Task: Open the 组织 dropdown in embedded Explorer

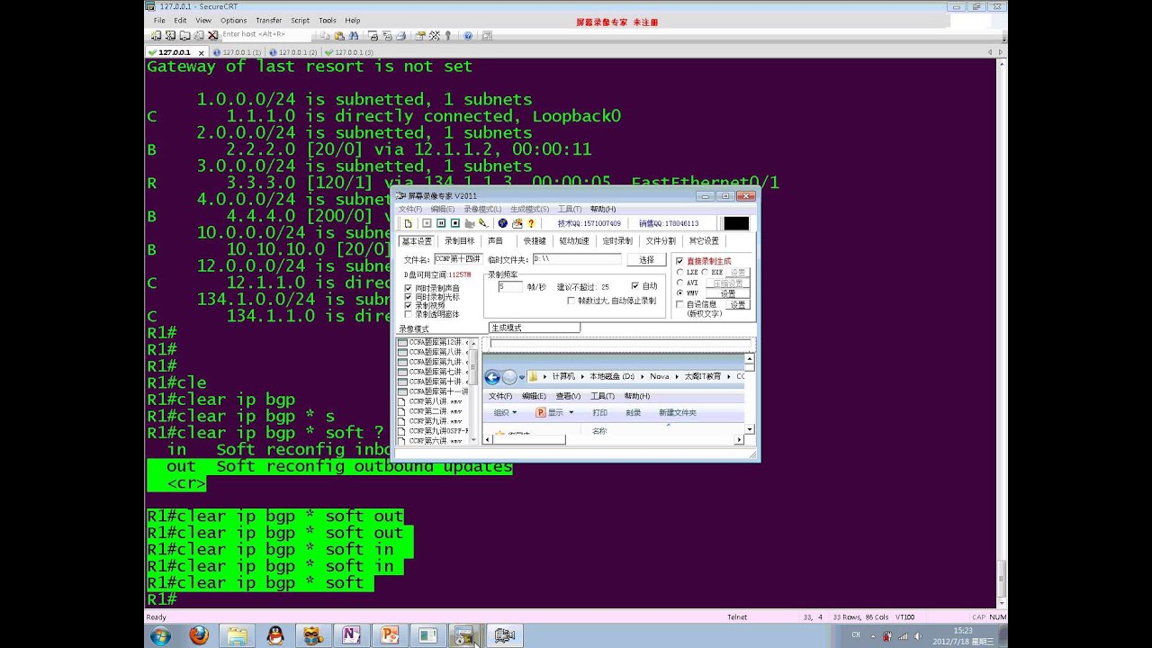Action: tap(506, 412)
